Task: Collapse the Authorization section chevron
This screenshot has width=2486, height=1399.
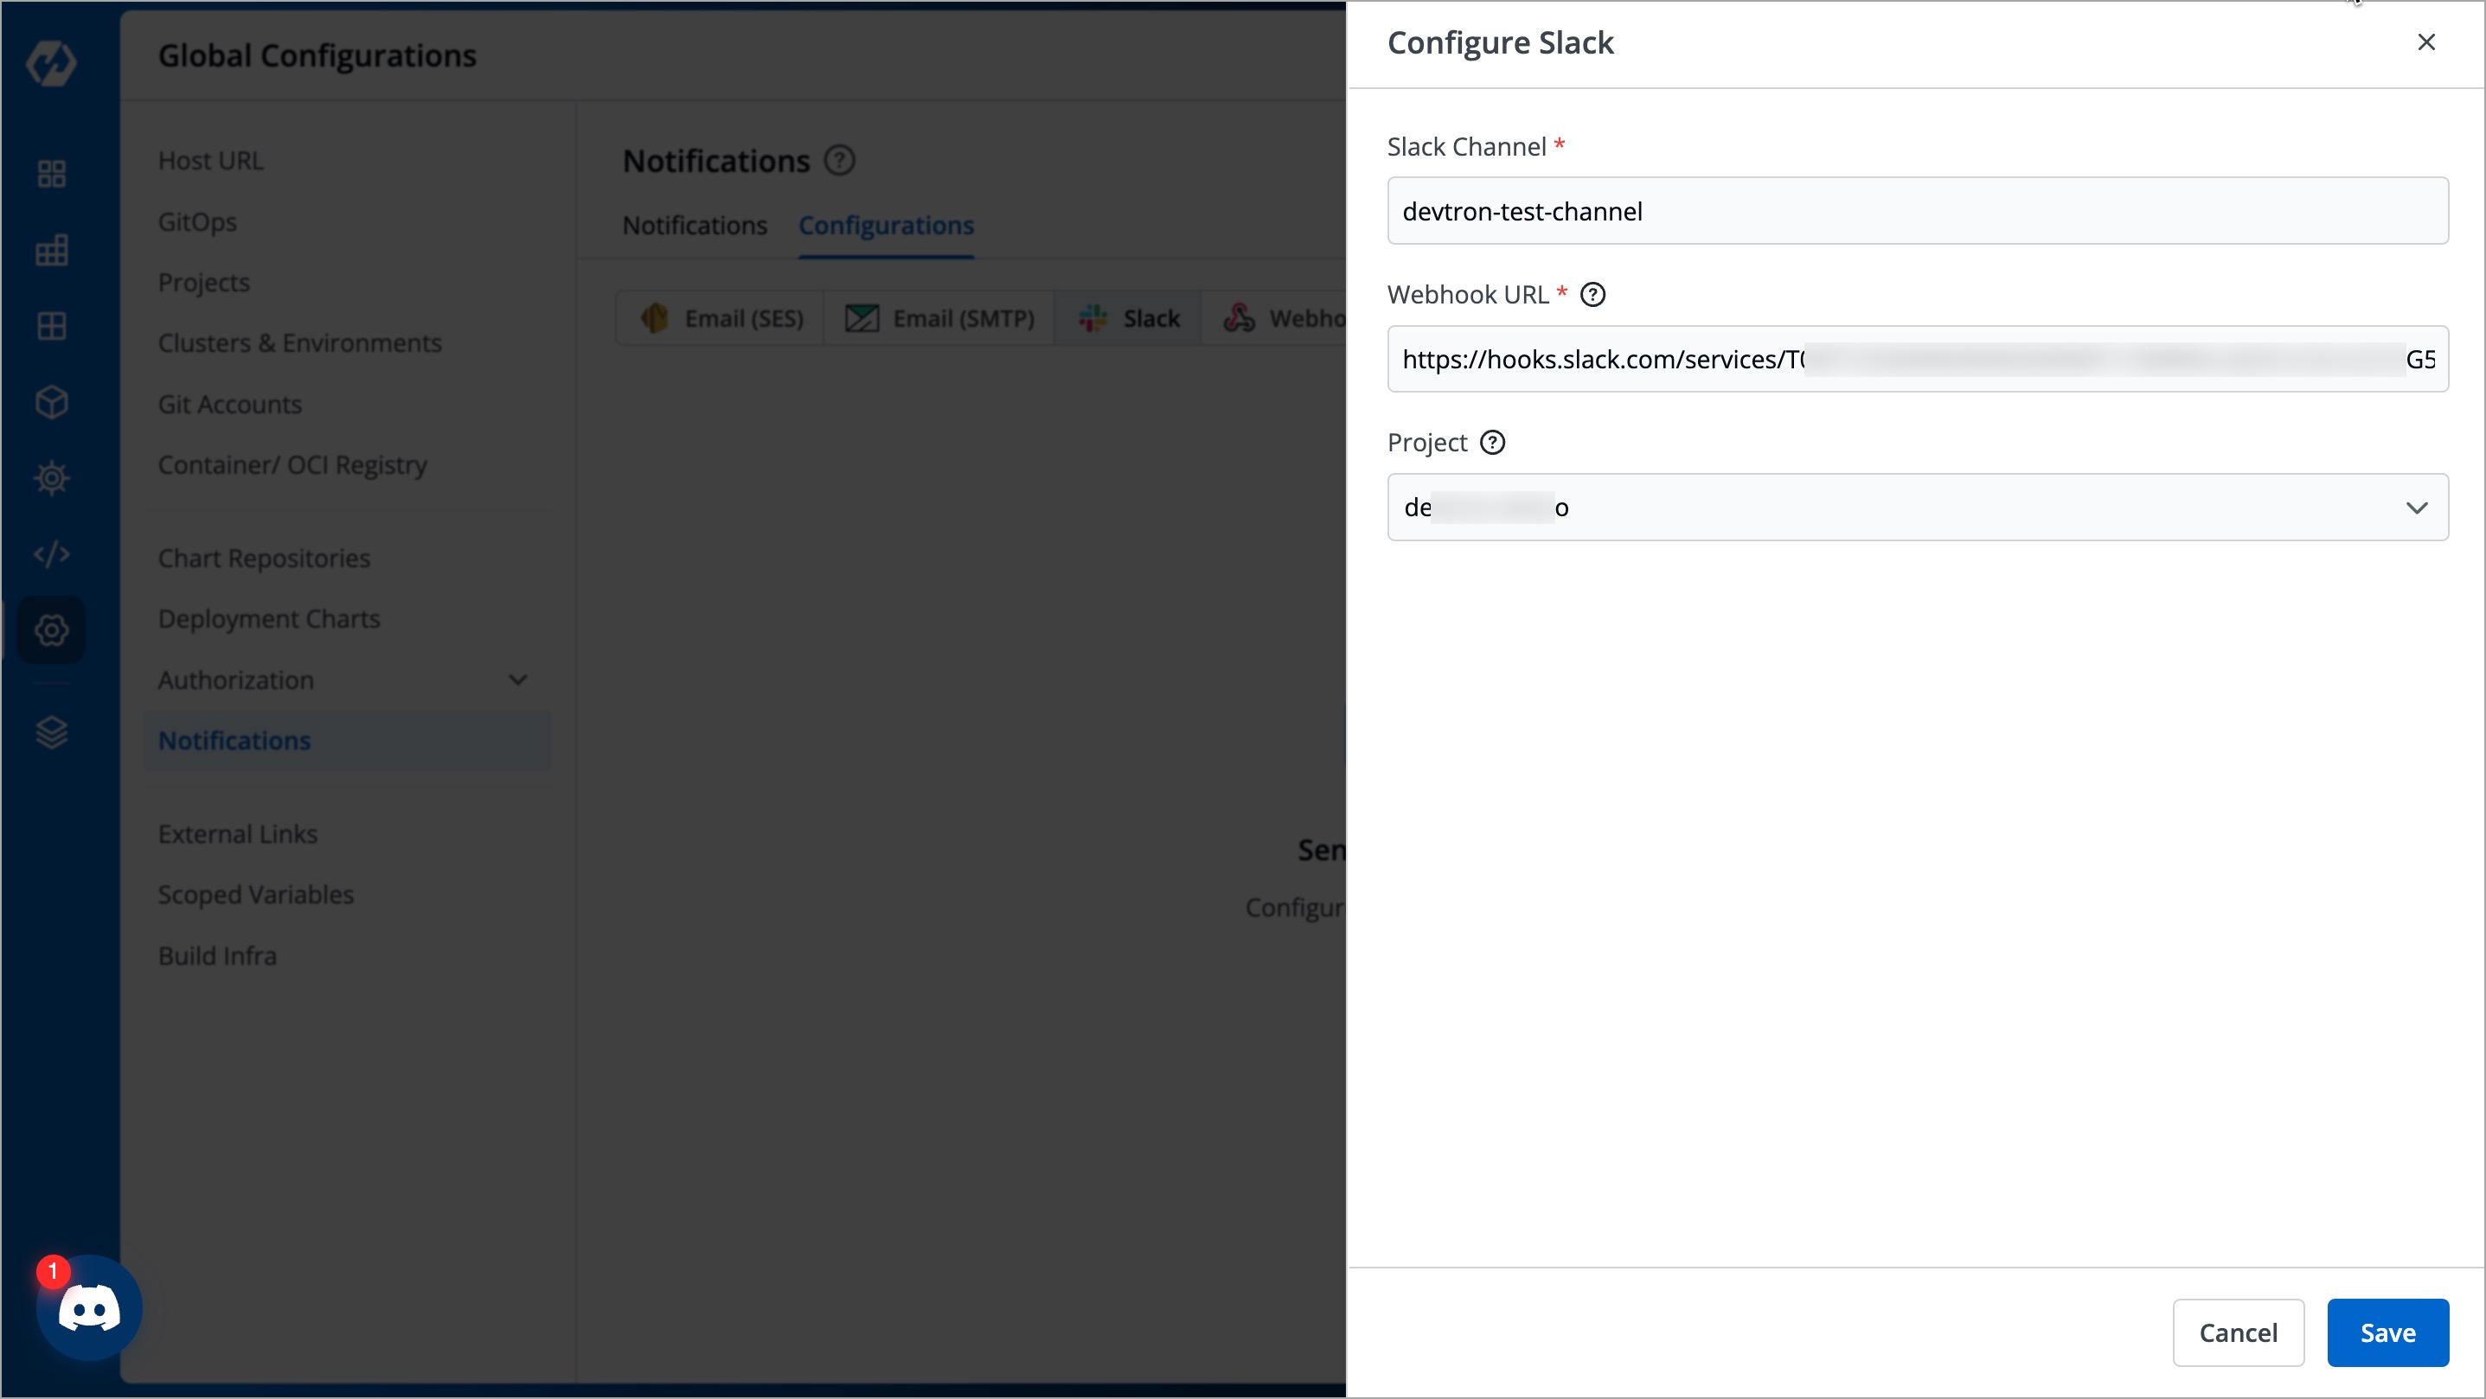Action: (x=518, y=680)
